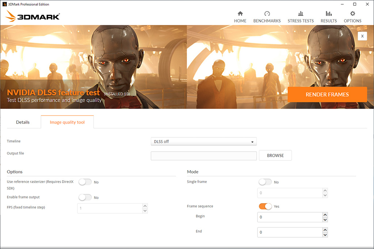Click the OPTIONS menu label
This screenshot has height=249, width=374.
point(352,21)
